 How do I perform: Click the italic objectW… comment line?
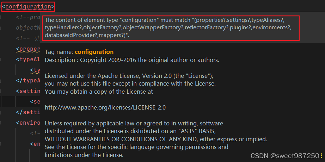pyautogui.click(x=28, y=28)
